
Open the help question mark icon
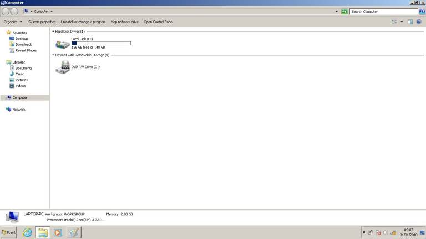coord(419,22)
